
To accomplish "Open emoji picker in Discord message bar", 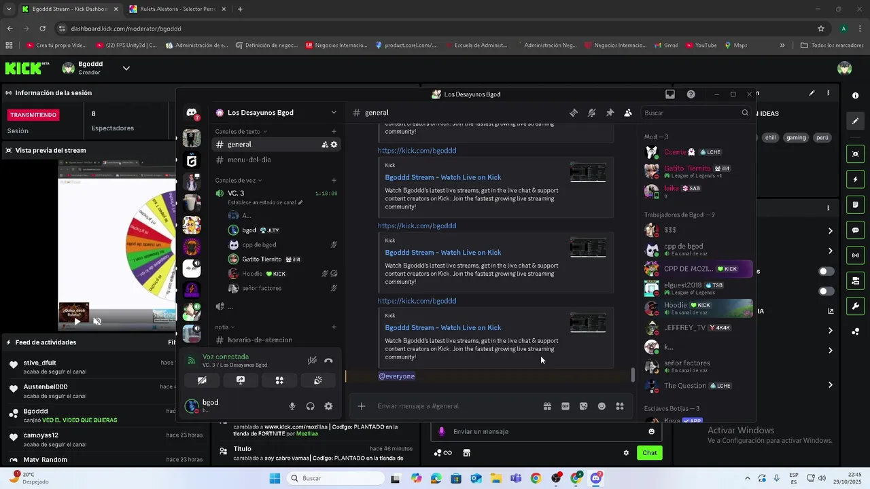I will [602, 406].
